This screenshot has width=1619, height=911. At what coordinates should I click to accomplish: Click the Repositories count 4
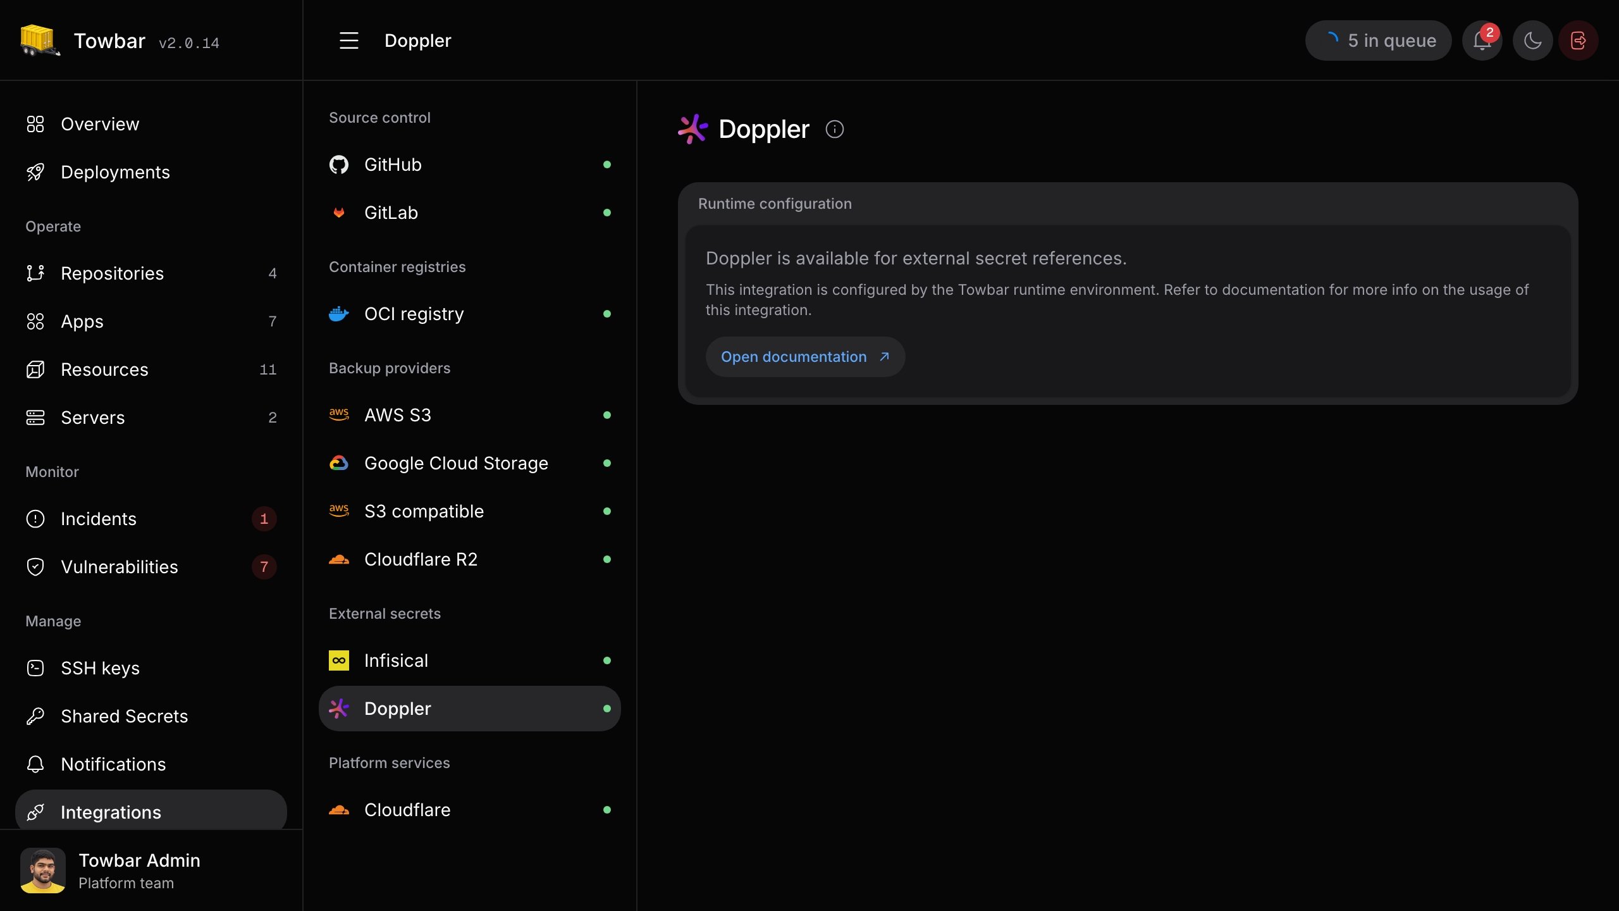(x=273, y=273)
